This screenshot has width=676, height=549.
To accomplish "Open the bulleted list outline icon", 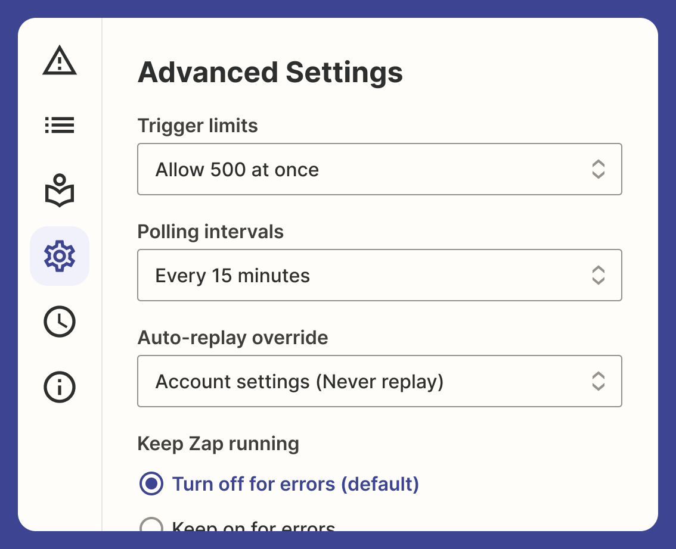I will [x=60, y=125].
